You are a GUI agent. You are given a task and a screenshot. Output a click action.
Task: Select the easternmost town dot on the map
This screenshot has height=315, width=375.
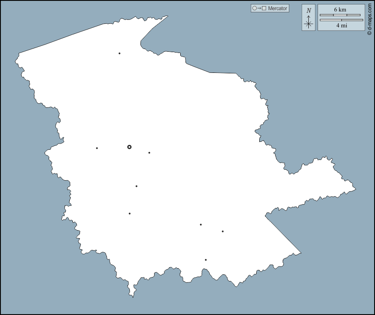[223, 231]
